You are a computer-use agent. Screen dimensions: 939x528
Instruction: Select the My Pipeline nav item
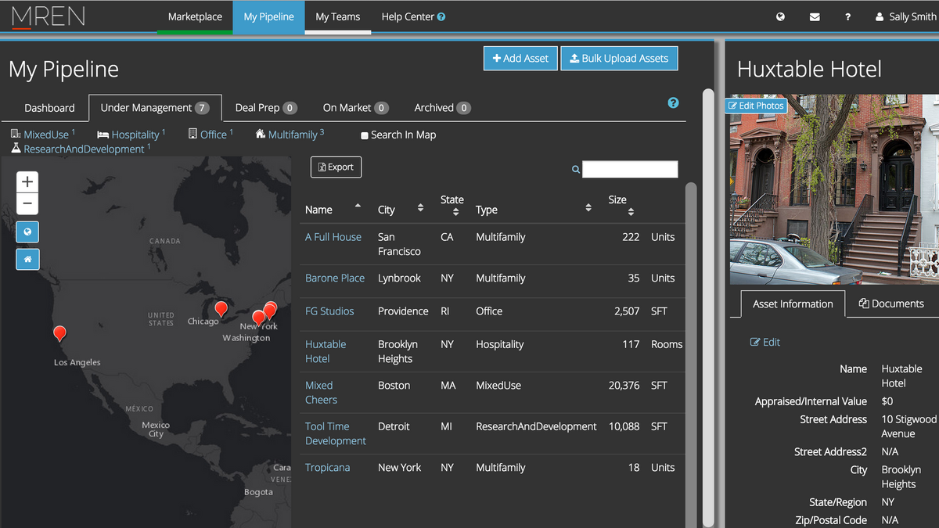click(x=268, y=16)
